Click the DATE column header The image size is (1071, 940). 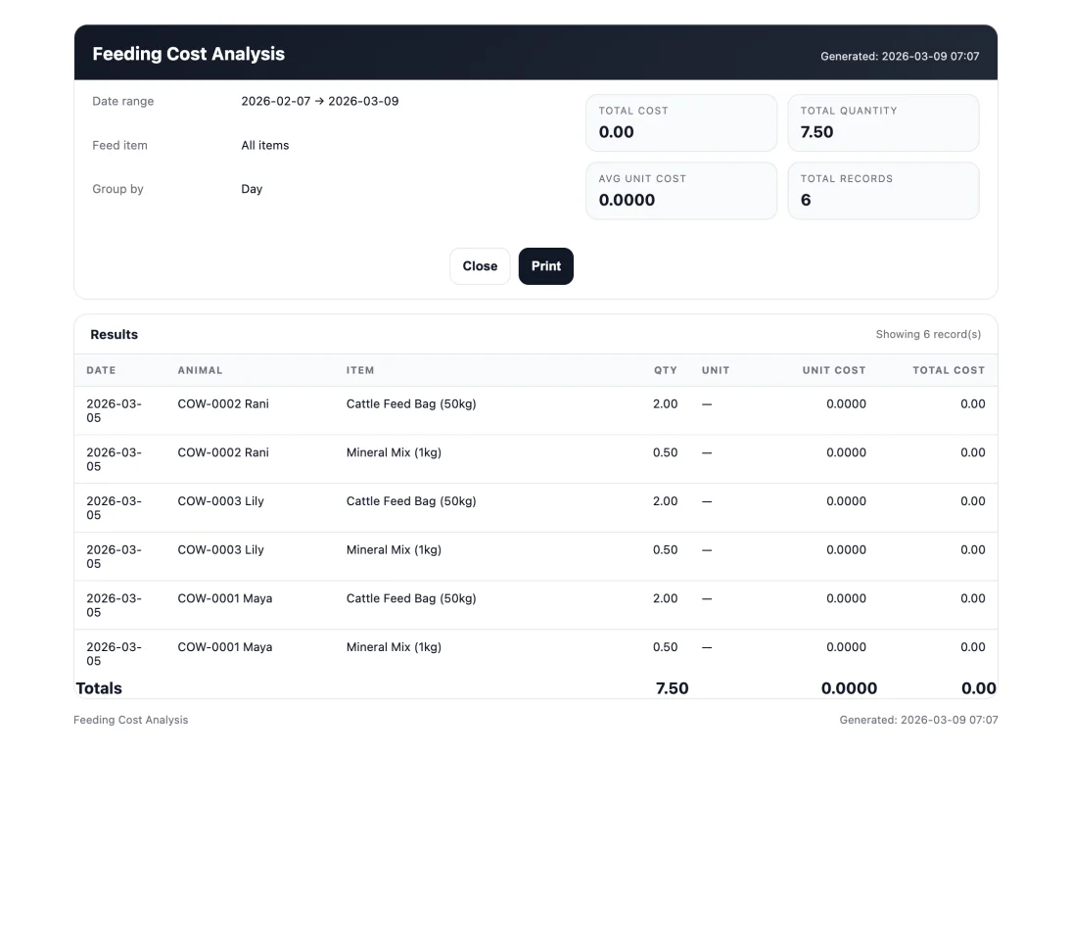(x=101, y=370)
